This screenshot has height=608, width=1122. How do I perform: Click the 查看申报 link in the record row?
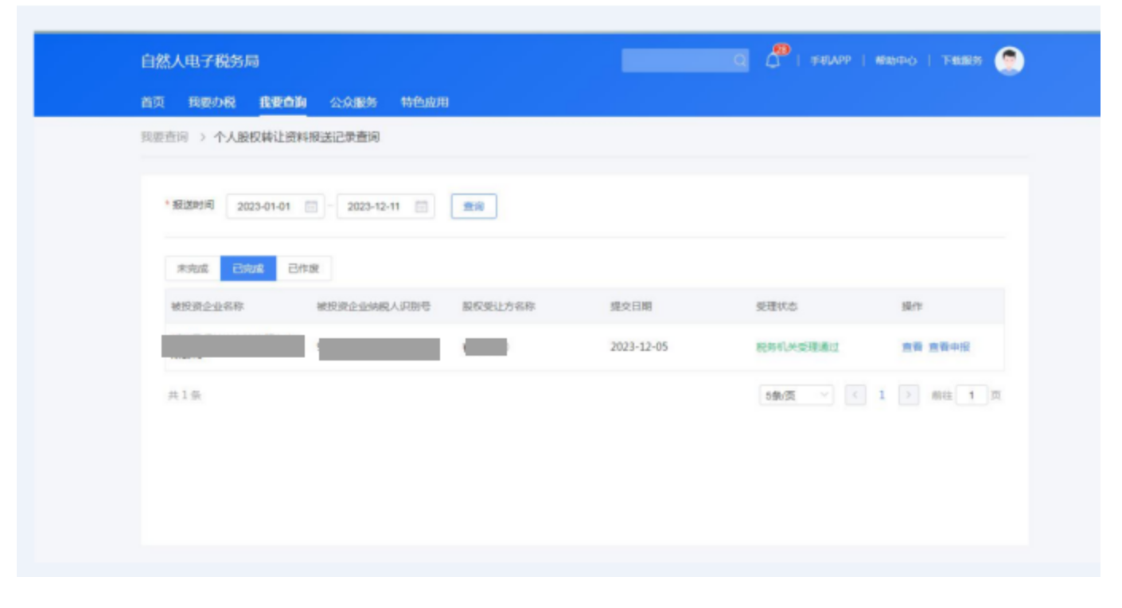[949, 347]
